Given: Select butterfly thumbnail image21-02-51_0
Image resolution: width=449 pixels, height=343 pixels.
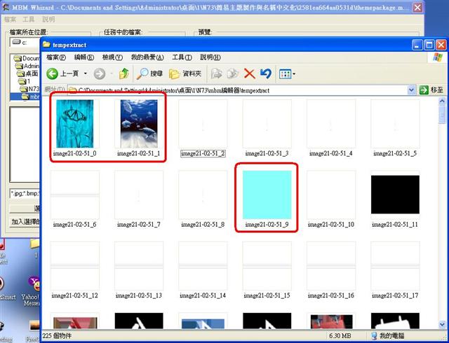Looking at the screenshot, I should pyautogui.click(x=75, y=123).
